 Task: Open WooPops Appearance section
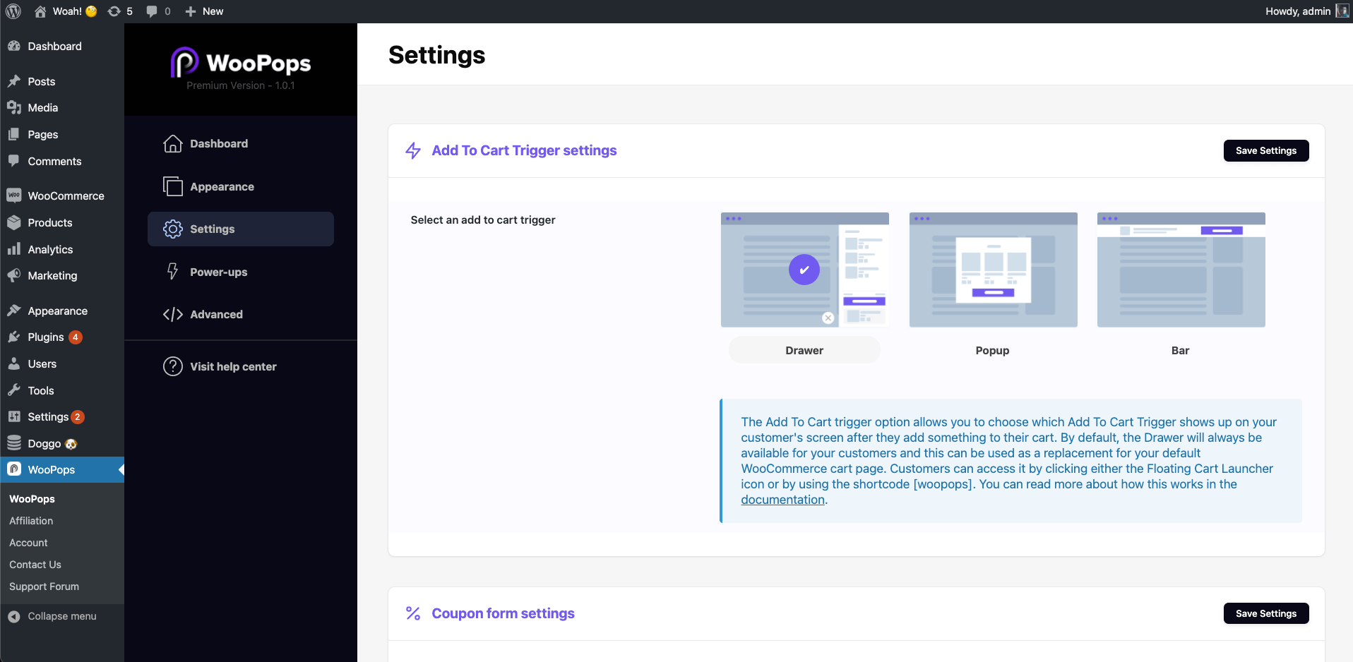(241, 186)
